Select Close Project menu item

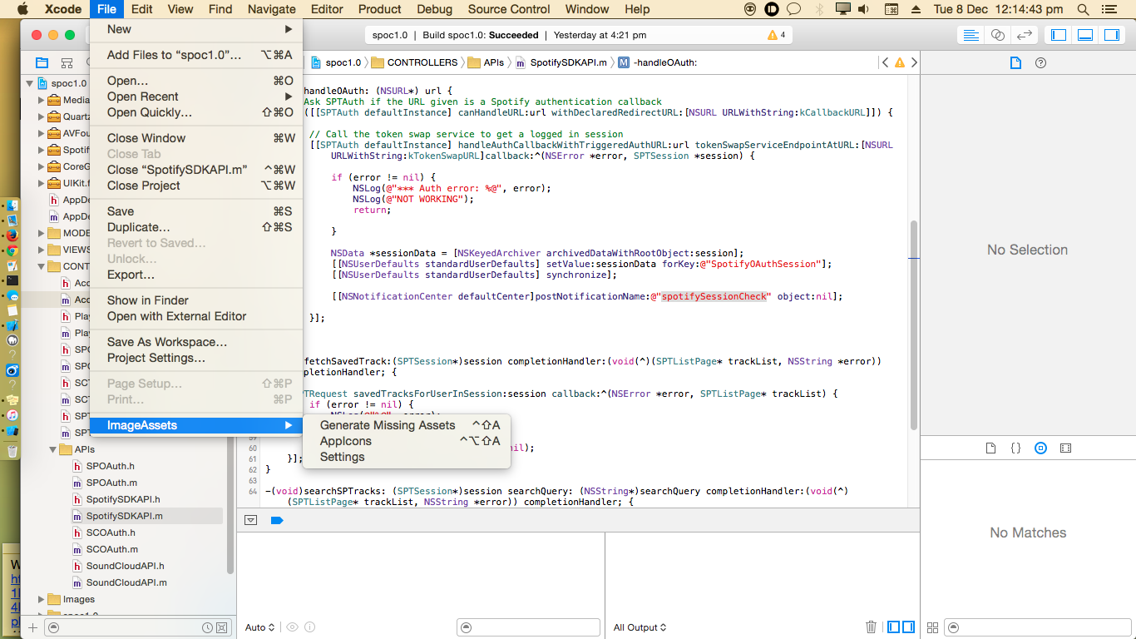(x=196, y=186)
